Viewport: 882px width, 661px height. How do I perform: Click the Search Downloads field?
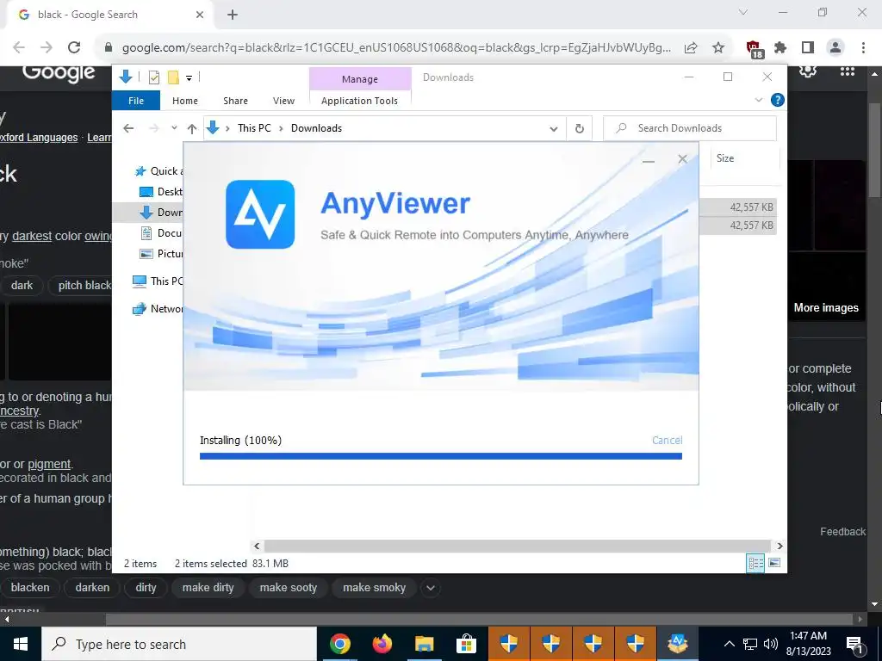[690, 128]
